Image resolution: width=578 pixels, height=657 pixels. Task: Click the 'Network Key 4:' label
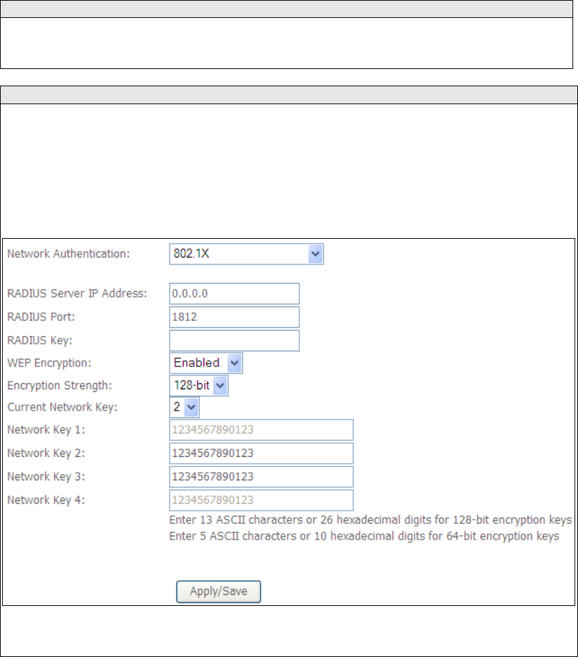click(x=46, y=500)
